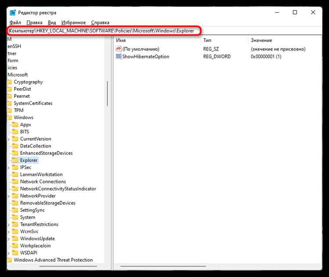Click the tree pane horizontal scrollbar
This screenshot has width=329, height=277.
tap(68, 266)
